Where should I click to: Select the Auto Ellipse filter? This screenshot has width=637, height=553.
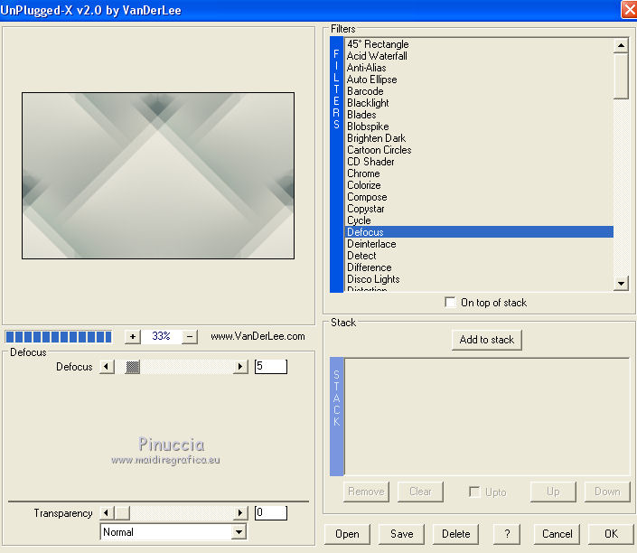point(479,80)
